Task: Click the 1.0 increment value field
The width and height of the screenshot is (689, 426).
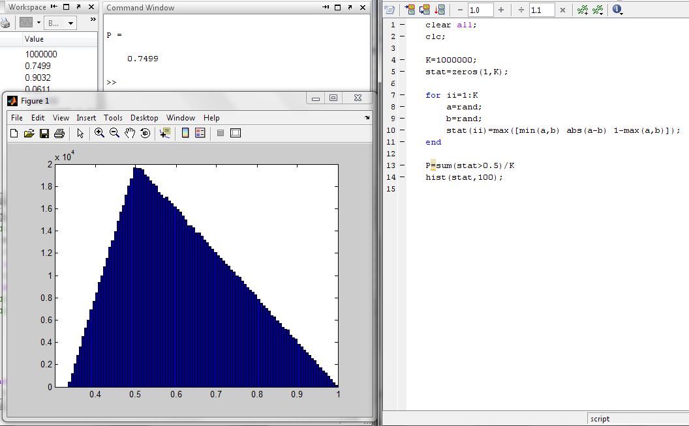Action: coord(480,10)
